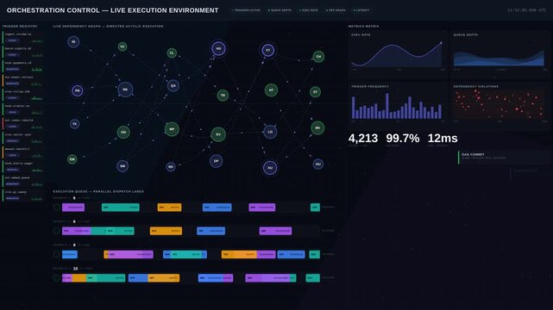Open the Queue Depth area chart
Image resolution: width=553 pixels, height=310 pixels.
point(500,54)
